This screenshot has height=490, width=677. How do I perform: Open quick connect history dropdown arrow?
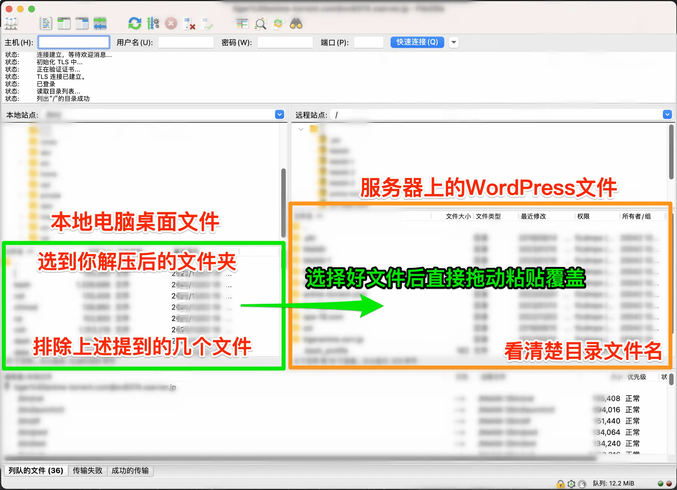[x=453, y=42]
